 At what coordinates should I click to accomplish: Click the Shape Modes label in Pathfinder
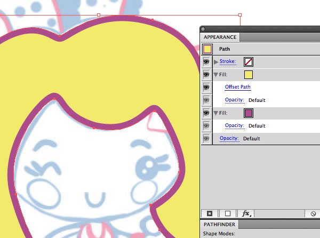point(219,234)
